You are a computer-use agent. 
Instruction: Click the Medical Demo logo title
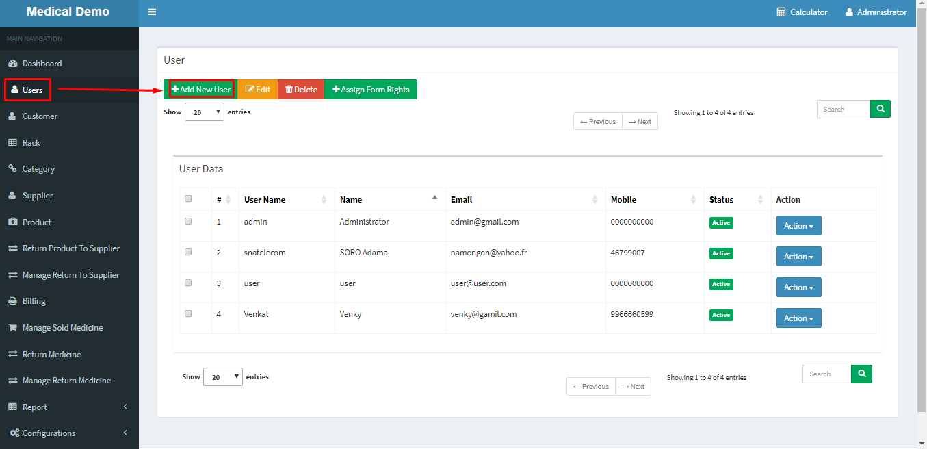click(x=68, y=12)
